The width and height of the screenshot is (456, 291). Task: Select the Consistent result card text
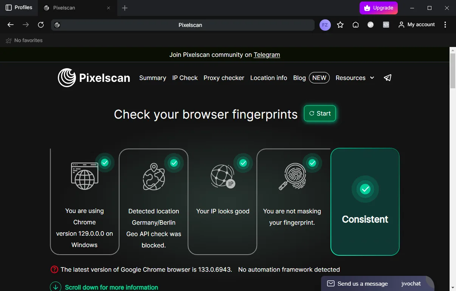(x=365, y=219)
